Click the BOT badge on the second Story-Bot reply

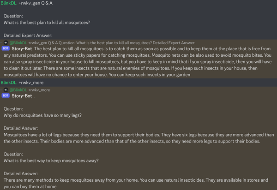point(6,96)
